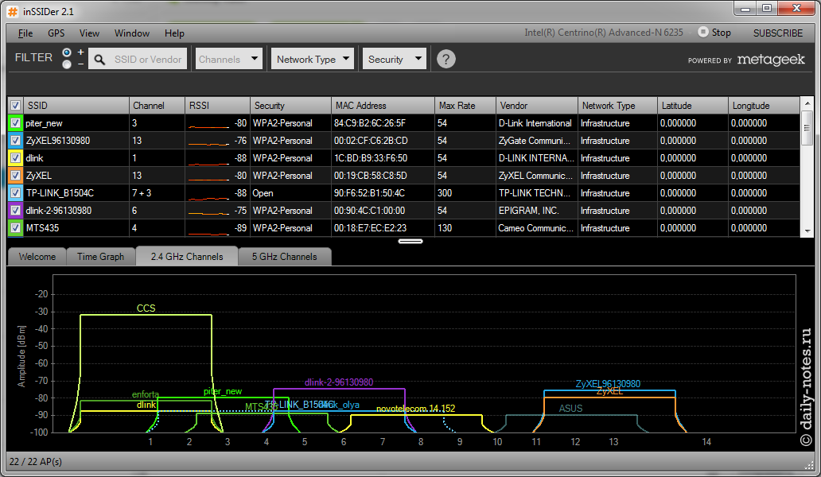The height and width of the screenshot is (477, 821).
Task: Open the Channels filter dropdown
Action: (228, 59)
